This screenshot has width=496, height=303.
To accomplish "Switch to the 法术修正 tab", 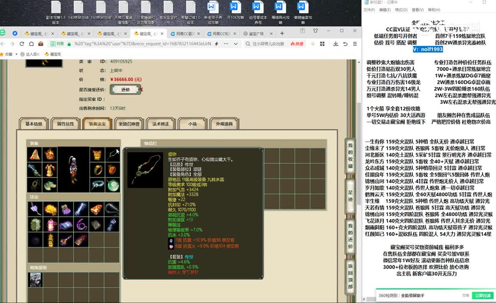I will [x=161, y=124].
